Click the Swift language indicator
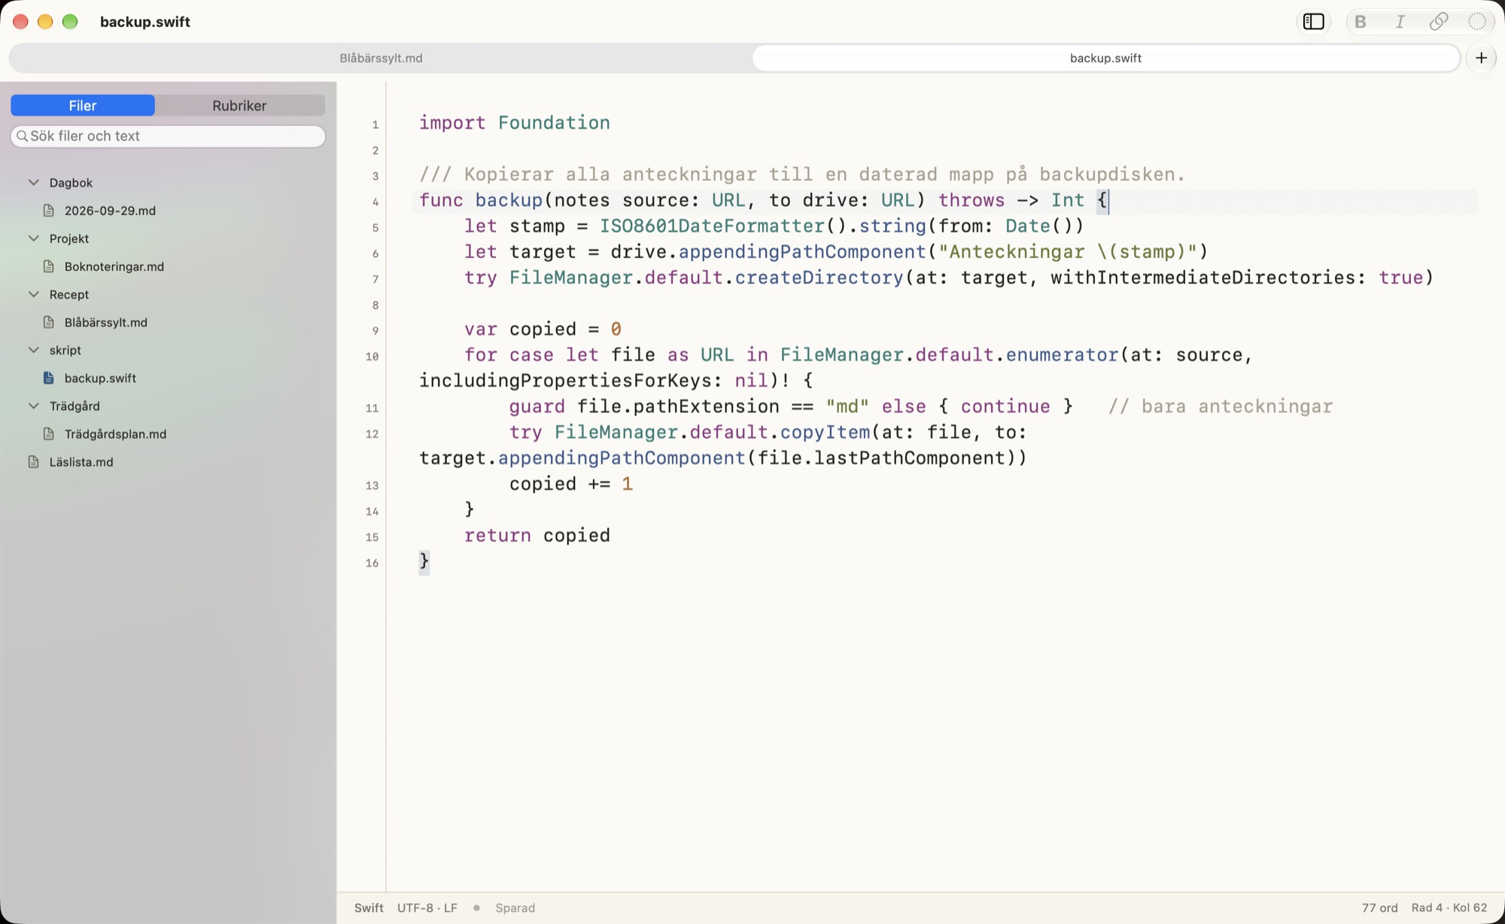1505x924 pixels. [369, 908]
